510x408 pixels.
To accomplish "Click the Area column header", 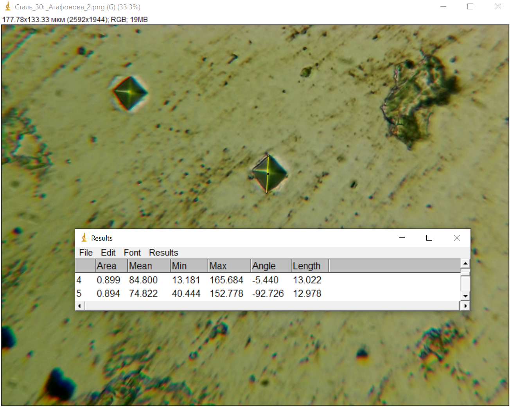I will [x=111, y=266].
